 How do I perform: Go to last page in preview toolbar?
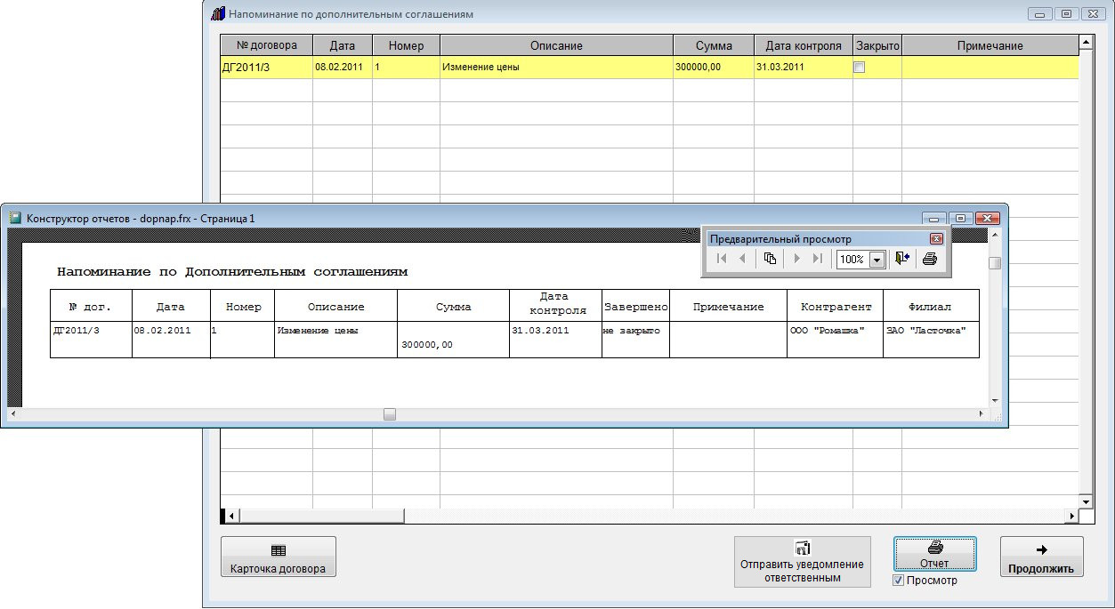click(818, 259)
